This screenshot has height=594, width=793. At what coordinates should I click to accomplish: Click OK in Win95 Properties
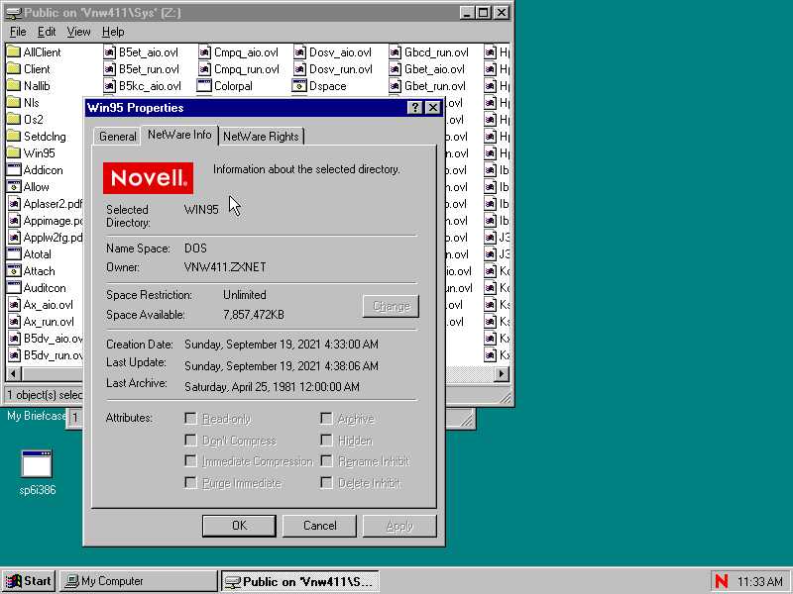(x=239, y=526)
